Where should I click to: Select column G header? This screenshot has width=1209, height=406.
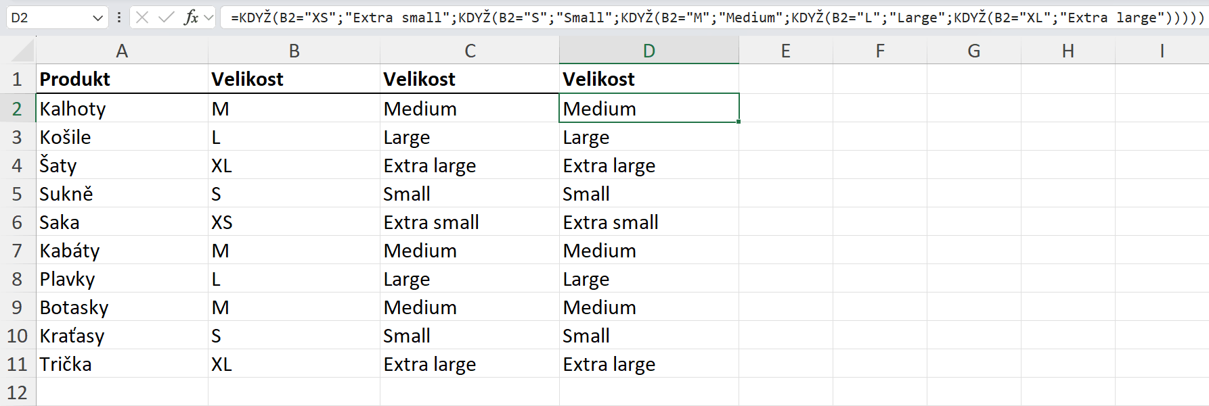coord(973,51)
